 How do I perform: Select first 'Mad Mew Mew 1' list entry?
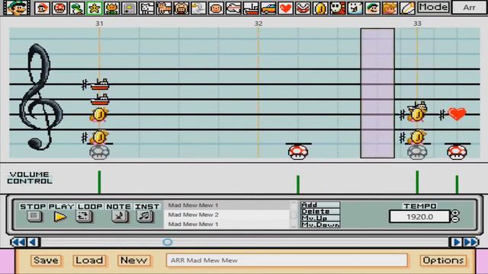click(x=227, y=205)
